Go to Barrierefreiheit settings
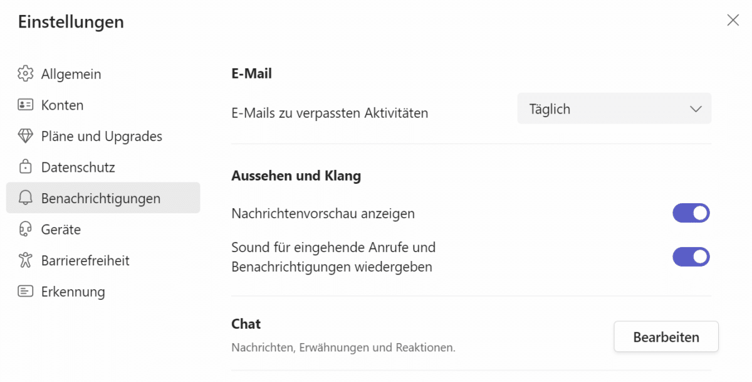Viewport: 752px width, 382px height. [85, 260]
